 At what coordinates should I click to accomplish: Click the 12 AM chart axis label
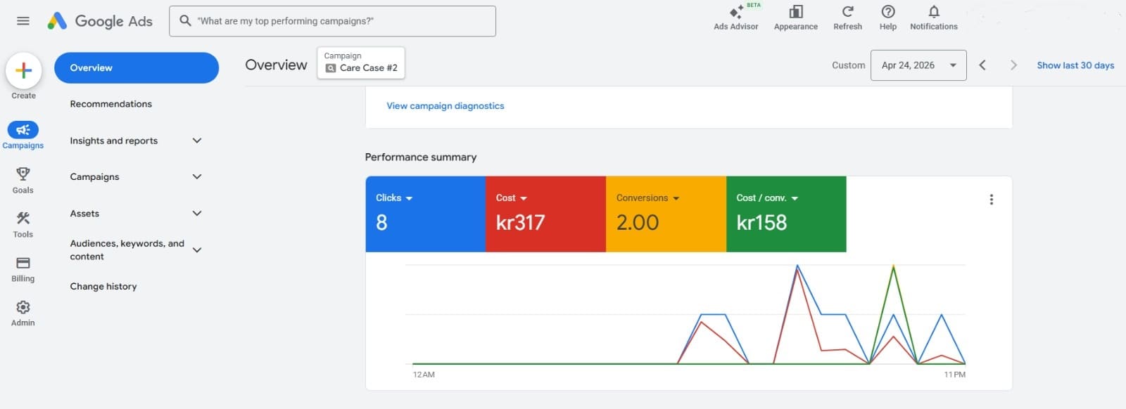[424, 375]
